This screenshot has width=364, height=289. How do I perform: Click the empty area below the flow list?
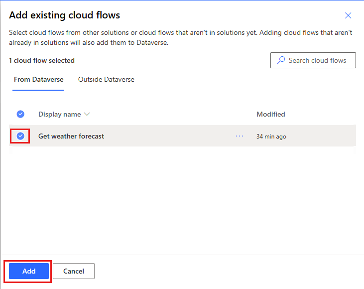pos(182,199)
